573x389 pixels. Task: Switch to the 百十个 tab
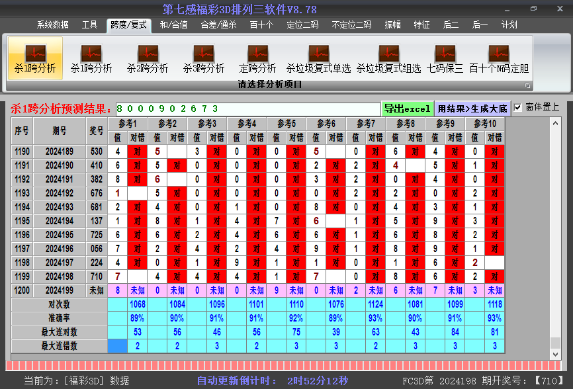tap(261, 24)
